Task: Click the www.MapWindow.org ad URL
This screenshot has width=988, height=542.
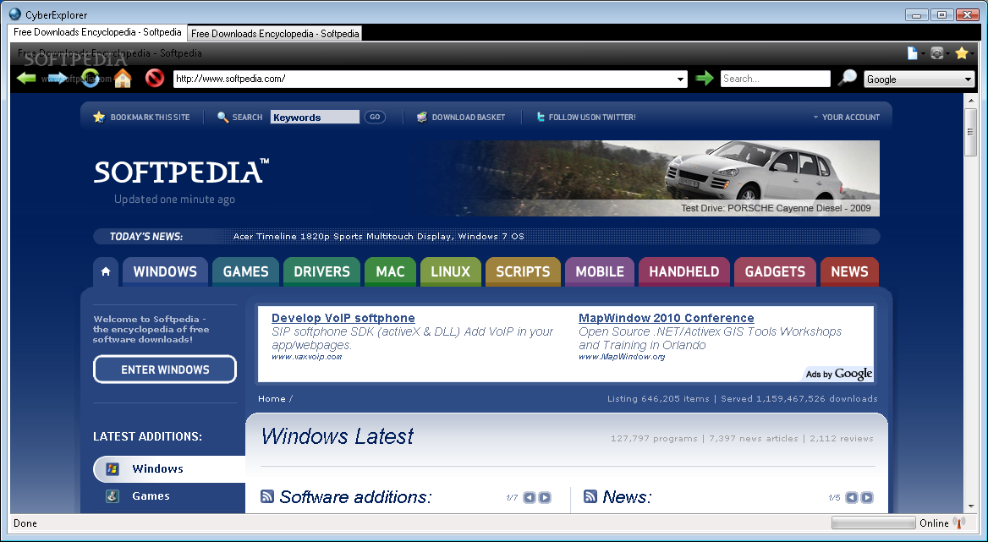Action: point(622,356)
